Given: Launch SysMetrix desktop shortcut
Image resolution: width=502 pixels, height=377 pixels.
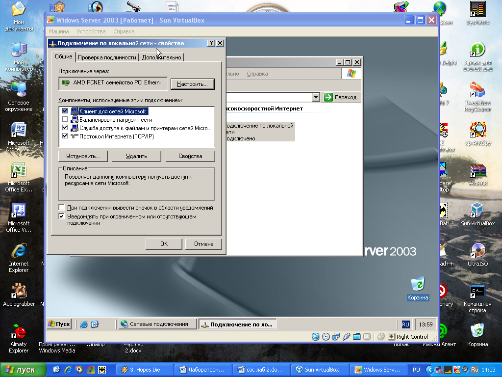Looking at the screenshot, I should (477, 13).
